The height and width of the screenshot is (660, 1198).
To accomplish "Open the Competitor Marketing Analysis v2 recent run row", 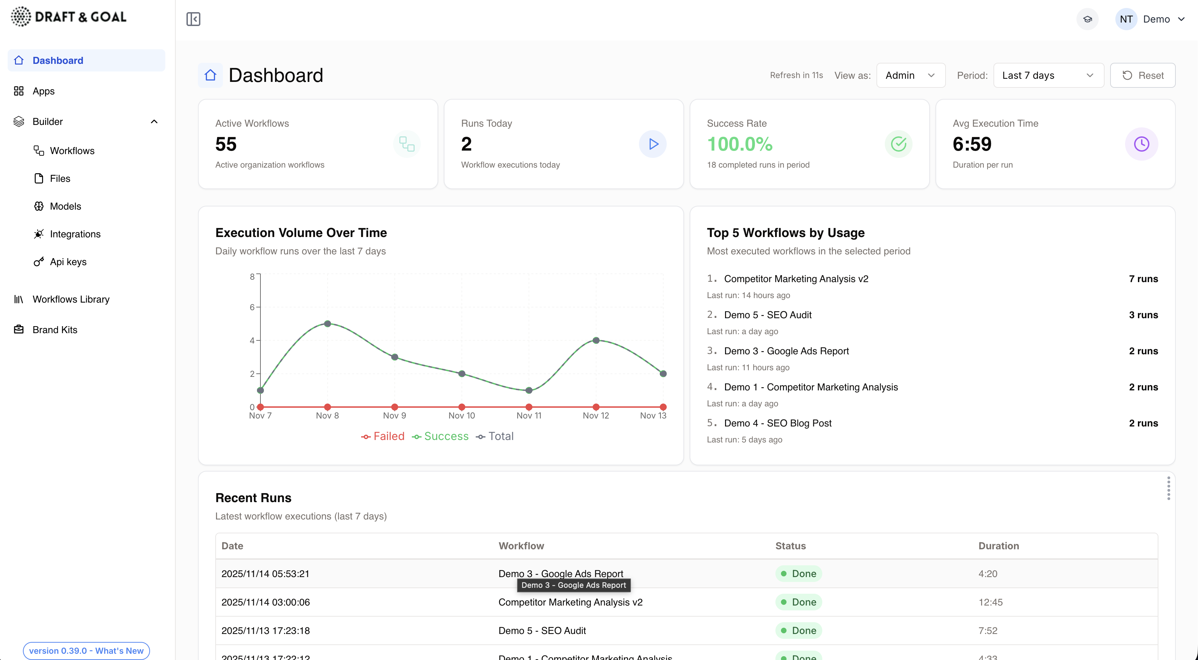I will pyautogui.click(x=570, y=602).
